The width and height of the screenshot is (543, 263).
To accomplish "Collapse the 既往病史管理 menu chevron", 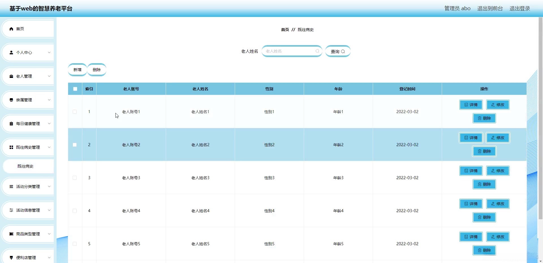I will point(49,147).
